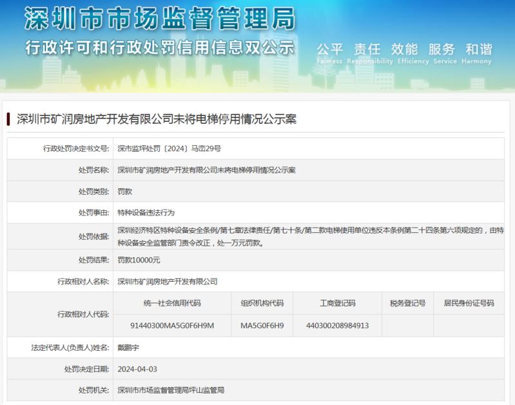Click the 公平 Fairness slogan text

click(330, 54)
